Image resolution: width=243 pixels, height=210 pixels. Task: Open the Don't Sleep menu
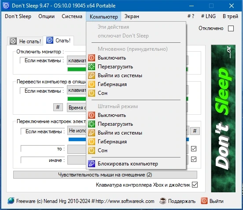[x=18, y=16]
